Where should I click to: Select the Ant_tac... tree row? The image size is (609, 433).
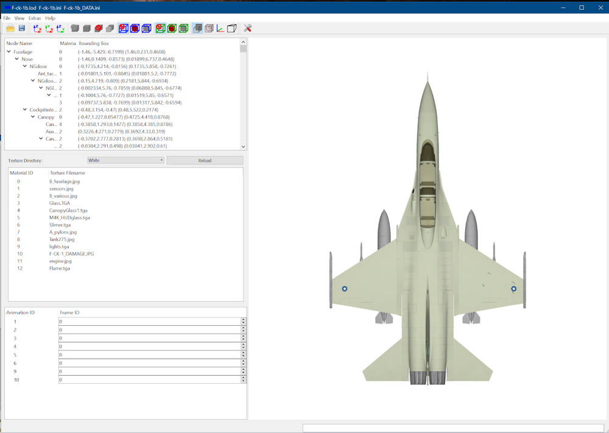coord(123,74)
